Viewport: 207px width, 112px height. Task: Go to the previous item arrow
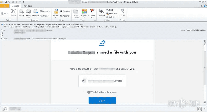pos(16,2)
